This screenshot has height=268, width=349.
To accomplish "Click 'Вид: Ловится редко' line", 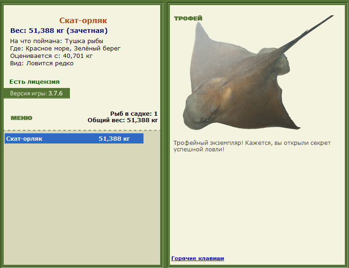I will tap(42, 63).
